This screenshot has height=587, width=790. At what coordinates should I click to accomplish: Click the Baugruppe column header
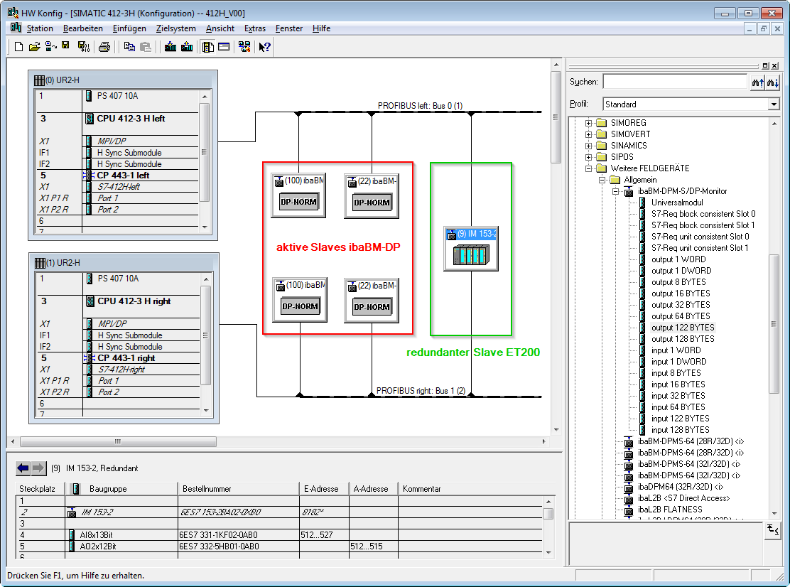coord(121,489)
